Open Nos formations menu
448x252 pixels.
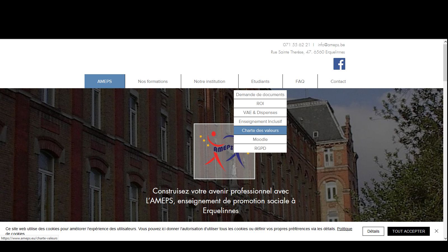[x=153, y=81]
